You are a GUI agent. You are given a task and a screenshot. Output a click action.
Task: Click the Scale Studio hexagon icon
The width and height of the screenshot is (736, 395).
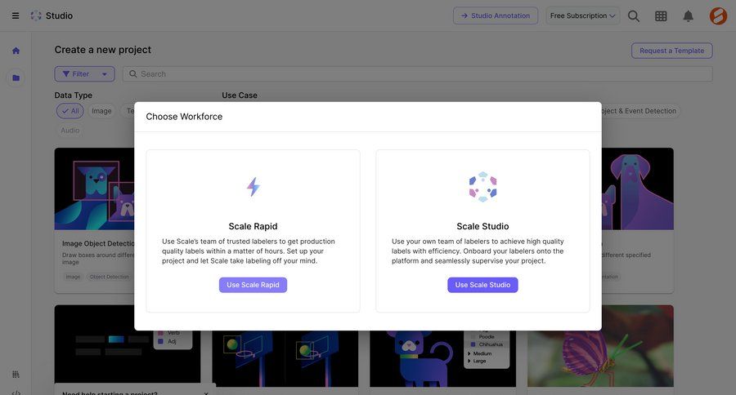pyautogui.click(x=482, y=187)
